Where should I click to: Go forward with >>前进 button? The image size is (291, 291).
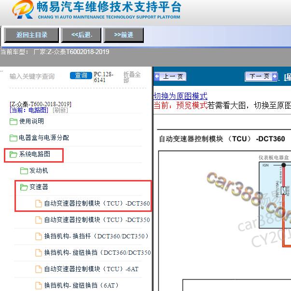point(124,35)
